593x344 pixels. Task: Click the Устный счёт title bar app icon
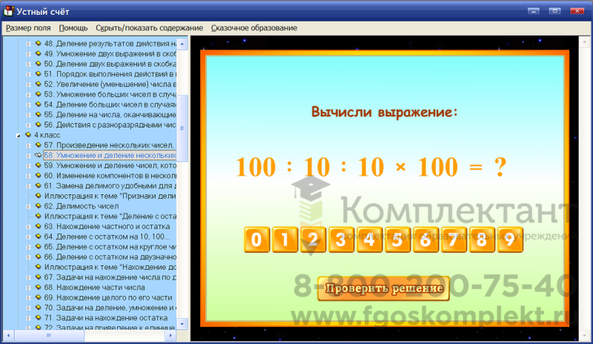pyautogui.click(x=8, y=11)
